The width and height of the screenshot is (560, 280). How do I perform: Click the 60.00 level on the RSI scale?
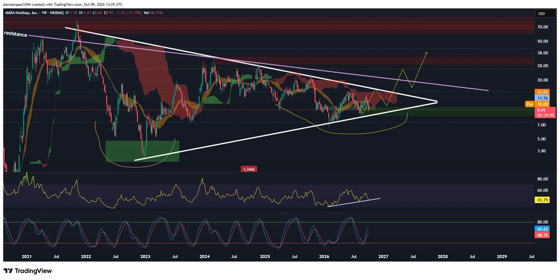542,190
